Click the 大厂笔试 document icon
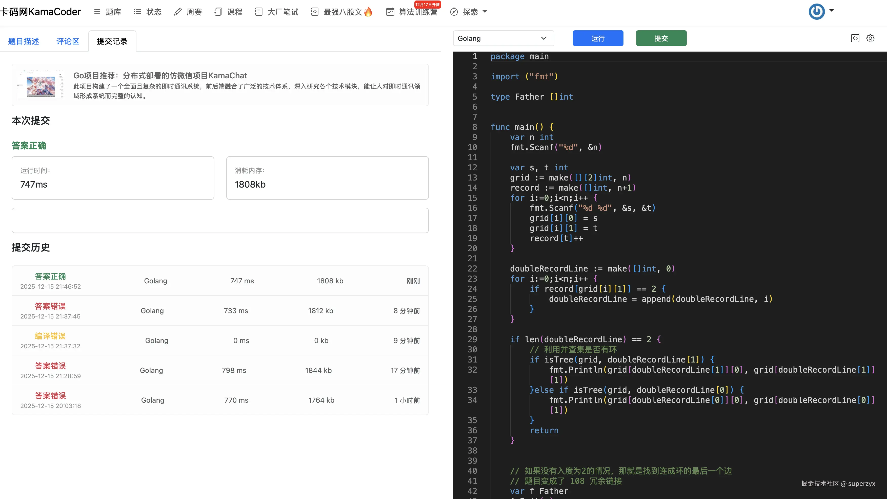The image size is (887, 499). tap(258, 12)
